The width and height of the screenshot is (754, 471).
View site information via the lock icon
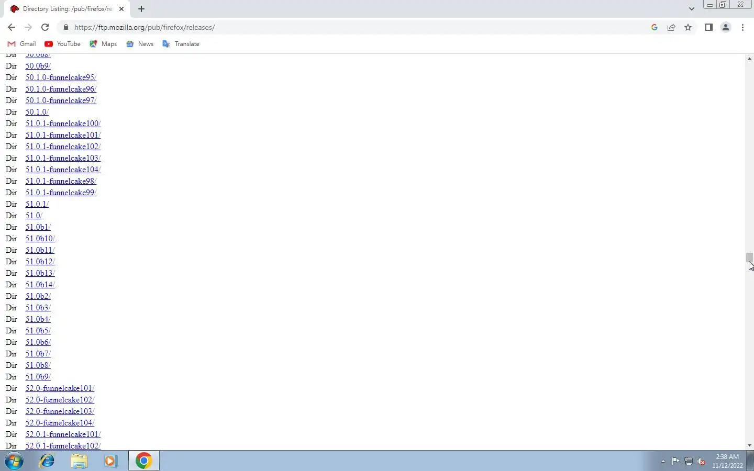click(x=65, y=27)
